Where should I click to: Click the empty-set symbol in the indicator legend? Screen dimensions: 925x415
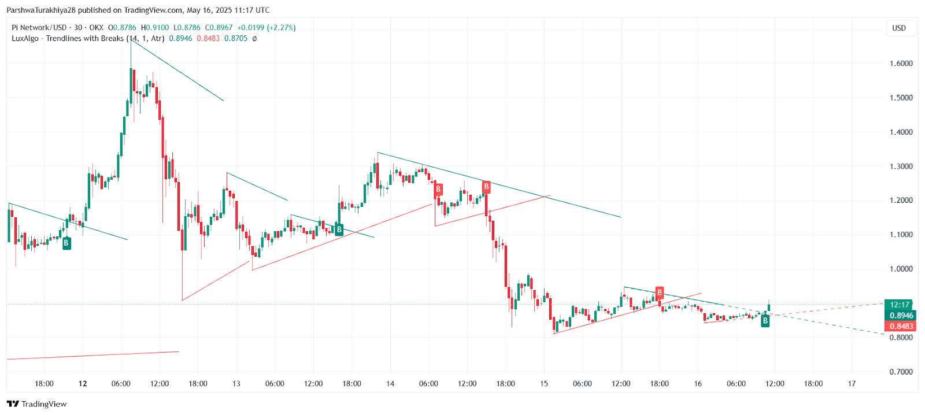tap(254, 39)
